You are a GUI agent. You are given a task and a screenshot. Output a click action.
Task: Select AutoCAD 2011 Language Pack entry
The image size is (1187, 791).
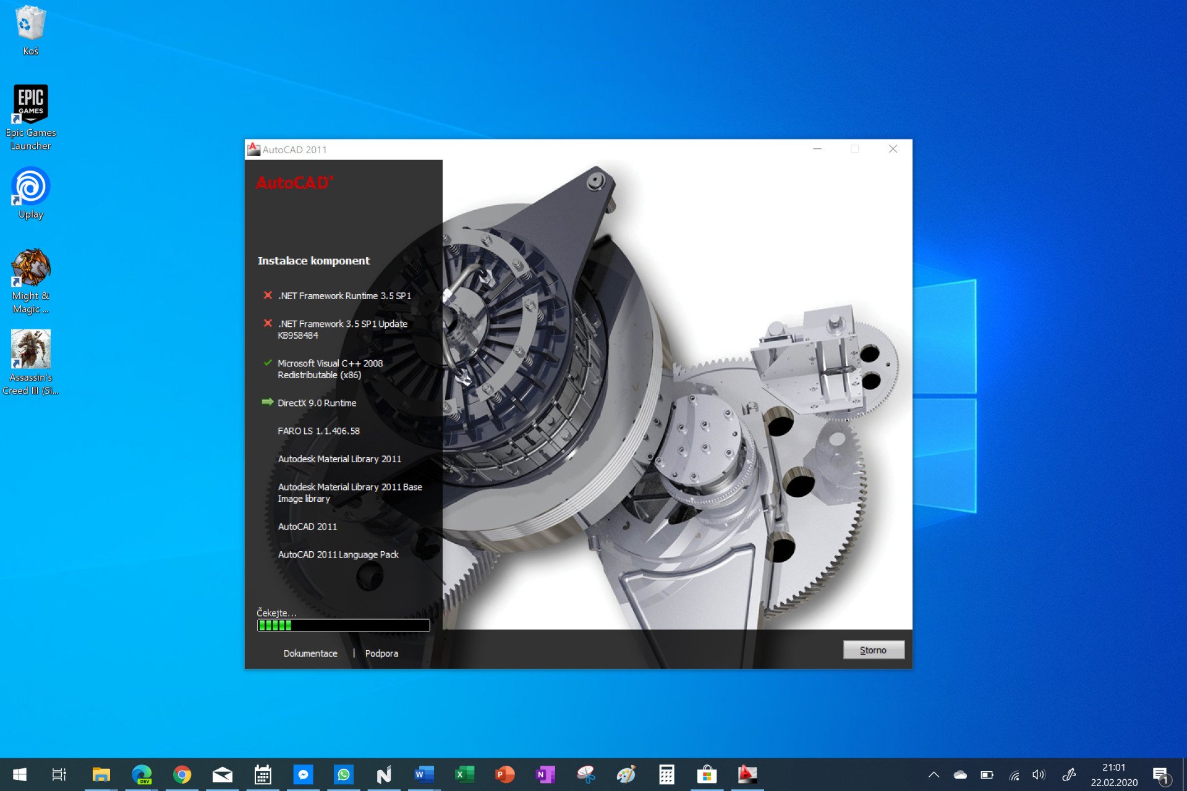pyautogui.click(x=338, y=555)
